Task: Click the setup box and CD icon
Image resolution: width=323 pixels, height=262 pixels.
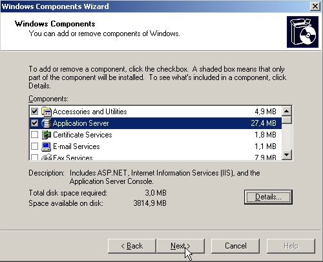Action: coord(302,32)
